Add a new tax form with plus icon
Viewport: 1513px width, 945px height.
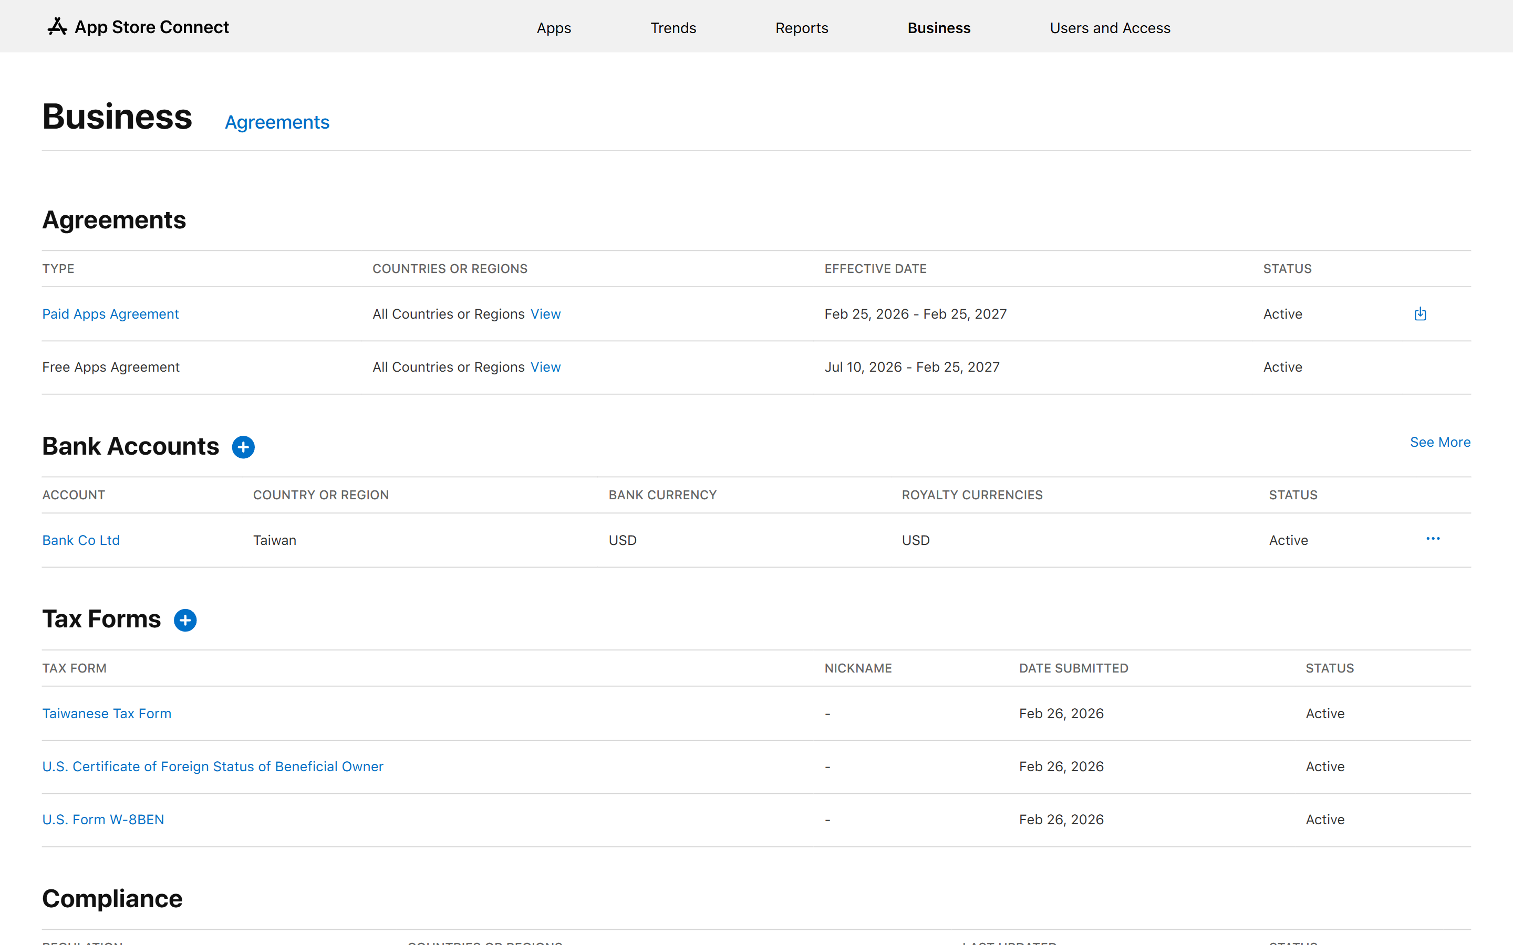pyautogui.click(x=185, y=620)
